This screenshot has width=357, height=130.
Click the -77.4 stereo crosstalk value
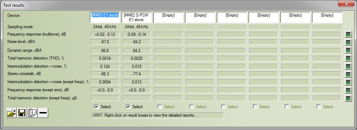(x=137, y=74)
